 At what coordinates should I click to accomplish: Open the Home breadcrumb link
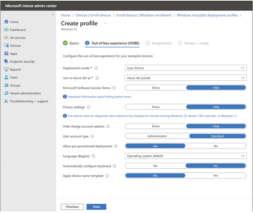tap(66, 15)
